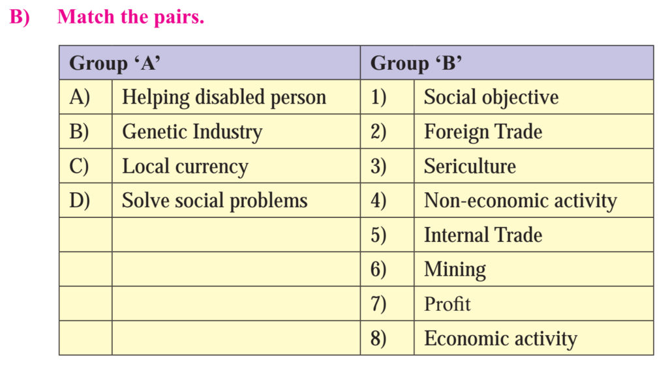Viewport: 668px width, 365px height.
Task: Click the pink 'B)' section label
Action: (x=20, y=17)
